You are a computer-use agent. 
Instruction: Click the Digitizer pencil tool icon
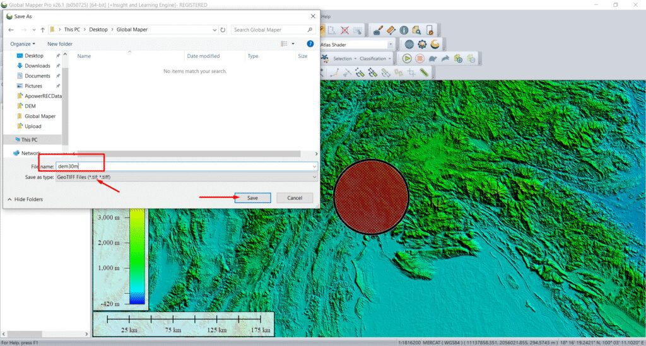coord(377,30)
